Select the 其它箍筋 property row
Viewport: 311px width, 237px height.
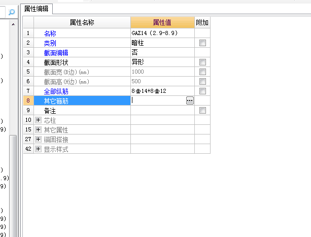pyautogui.click(x=82, y=101)
